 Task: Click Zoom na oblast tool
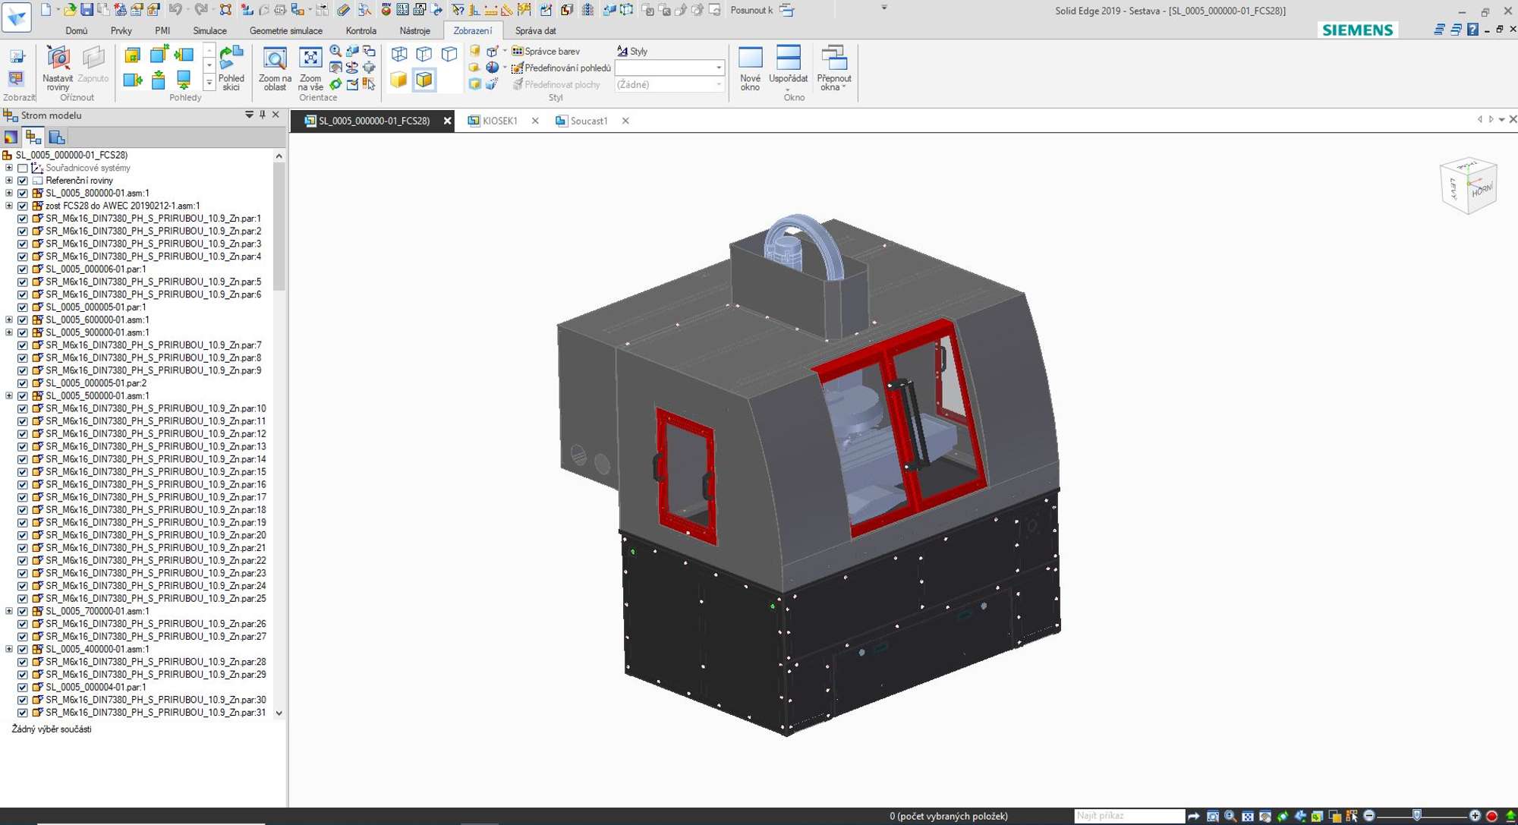(275, 68)
